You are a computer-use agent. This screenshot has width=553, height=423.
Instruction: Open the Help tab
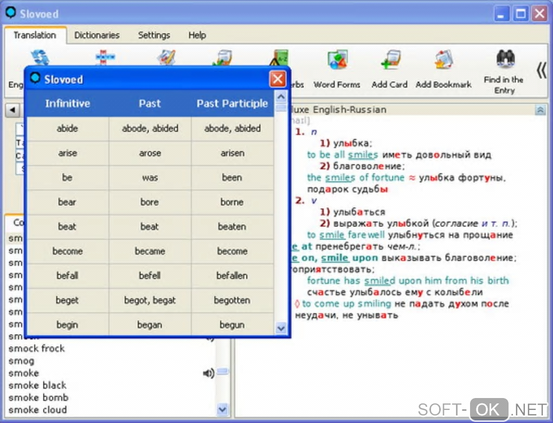coord(197,35)
